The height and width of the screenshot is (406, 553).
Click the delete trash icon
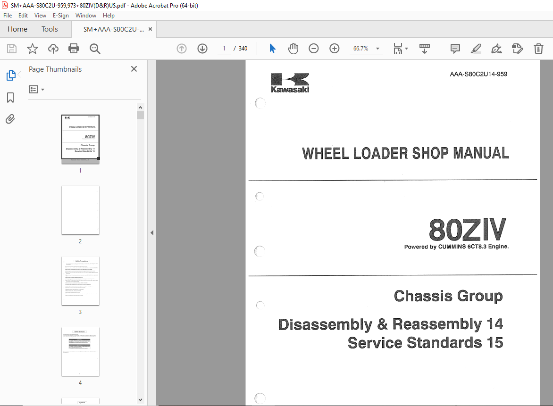538,49
